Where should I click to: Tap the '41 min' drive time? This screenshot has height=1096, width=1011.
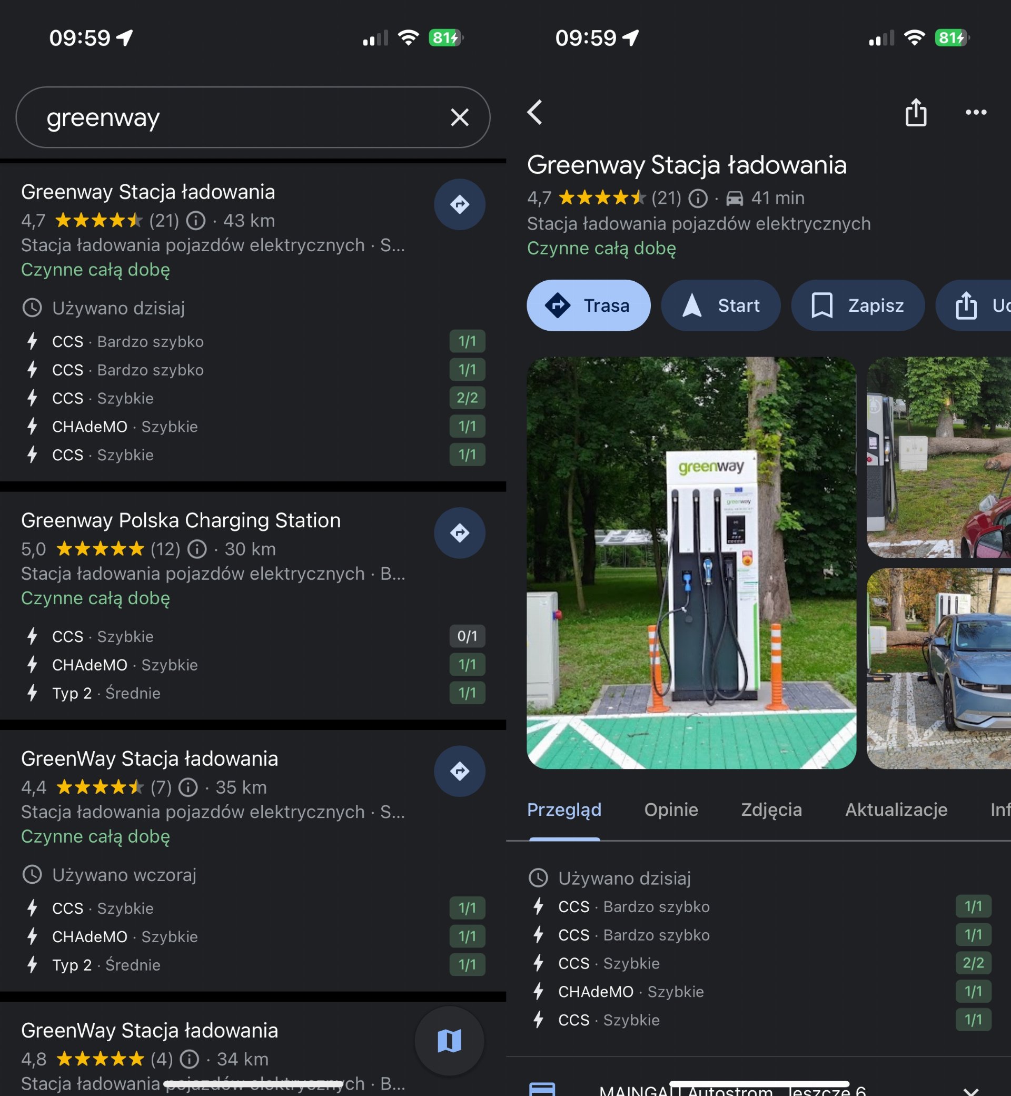777,198
